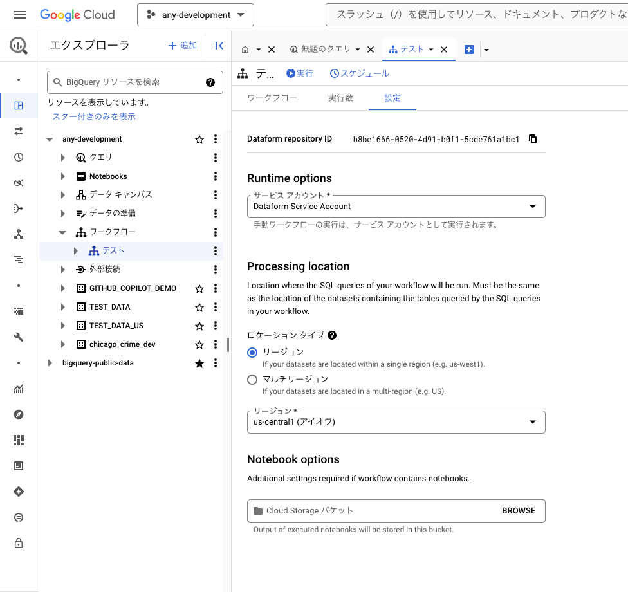The width and height of the screenshot is (628, 592).
Task: Focus the top slash search bar
Action: 477,15
